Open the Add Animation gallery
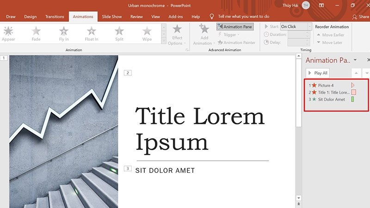The width and height of the screenshot is (370, 208). coord(204,35)
